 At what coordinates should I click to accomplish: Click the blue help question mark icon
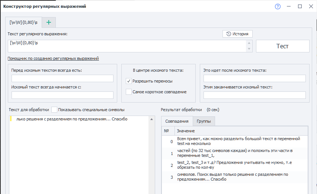pos(278,6)
